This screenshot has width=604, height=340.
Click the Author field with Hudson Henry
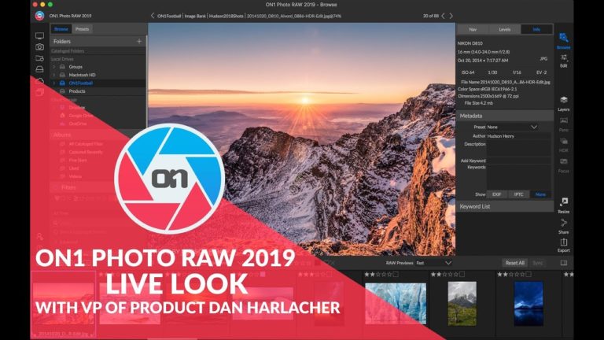click(x=518, y=136)
